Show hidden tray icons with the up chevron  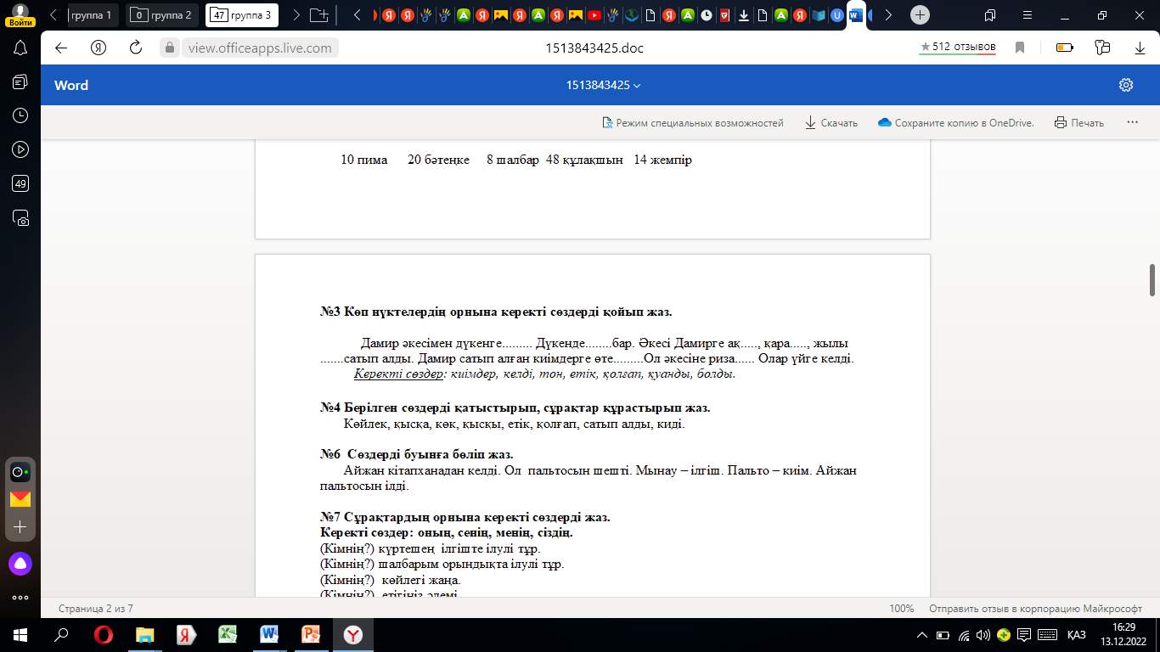pyautogui.click(x=923, y=635)
